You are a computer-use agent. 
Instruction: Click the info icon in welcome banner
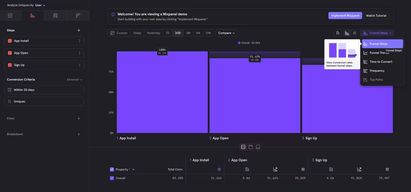[113, 14]
